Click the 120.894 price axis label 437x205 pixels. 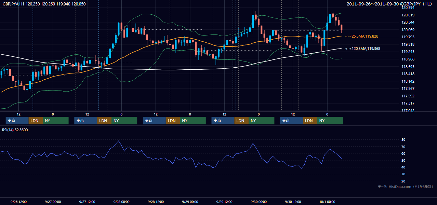(408, 8)
